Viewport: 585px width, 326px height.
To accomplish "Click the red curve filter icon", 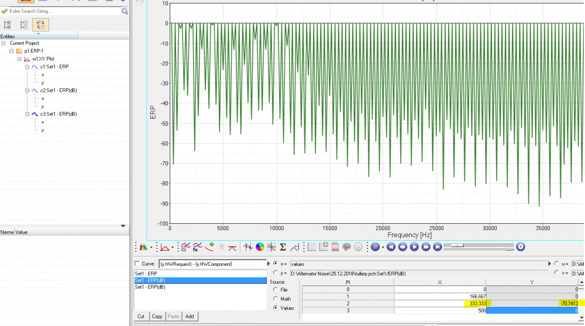I will tap(232, 247).
